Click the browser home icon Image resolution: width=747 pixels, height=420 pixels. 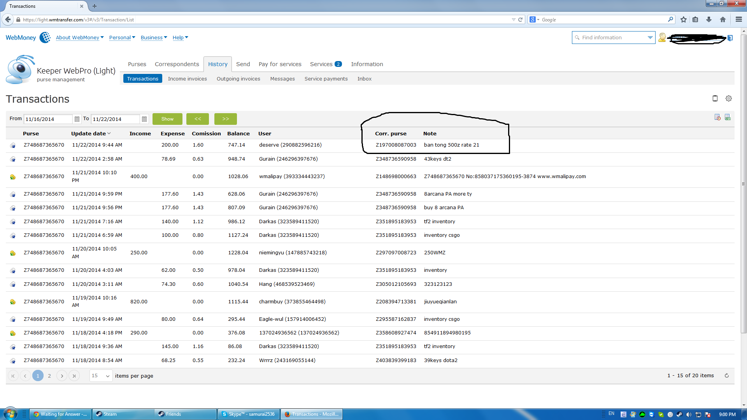coord(723,19)
